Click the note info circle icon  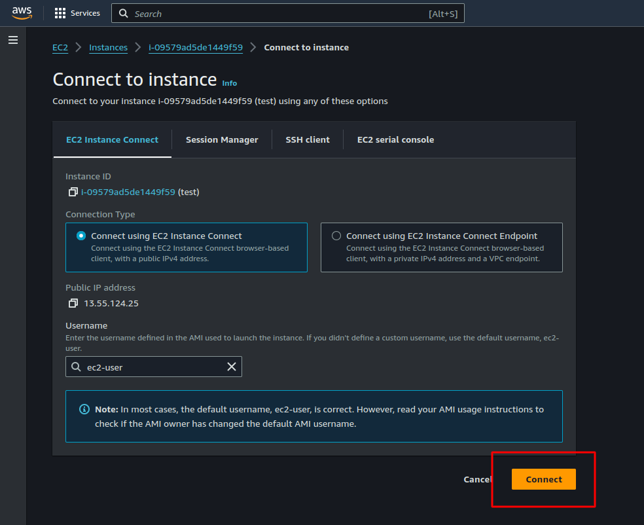tap(84, 410)
